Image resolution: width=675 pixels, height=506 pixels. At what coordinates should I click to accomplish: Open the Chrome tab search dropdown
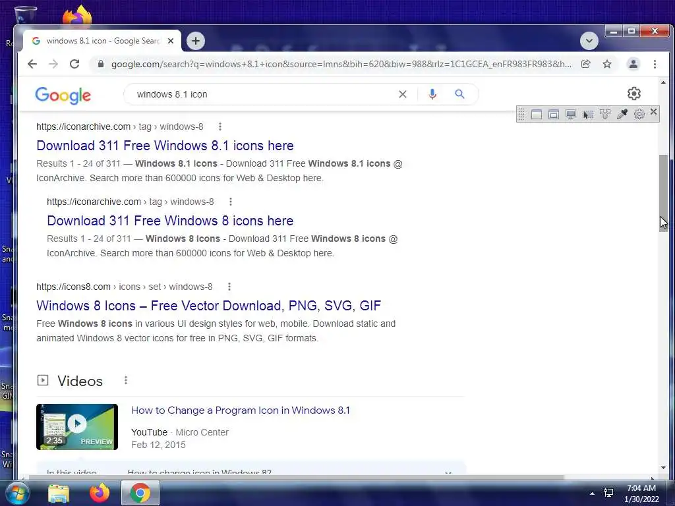tap(589, 41)
